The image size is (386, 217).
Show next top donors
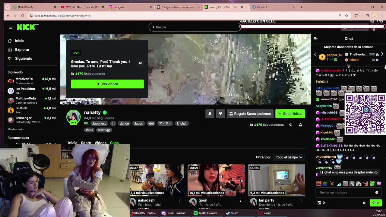(x=382, y=54)
